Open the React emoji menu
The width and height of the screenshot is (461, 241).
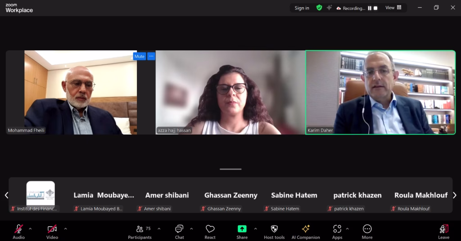[x=210, y=231]
